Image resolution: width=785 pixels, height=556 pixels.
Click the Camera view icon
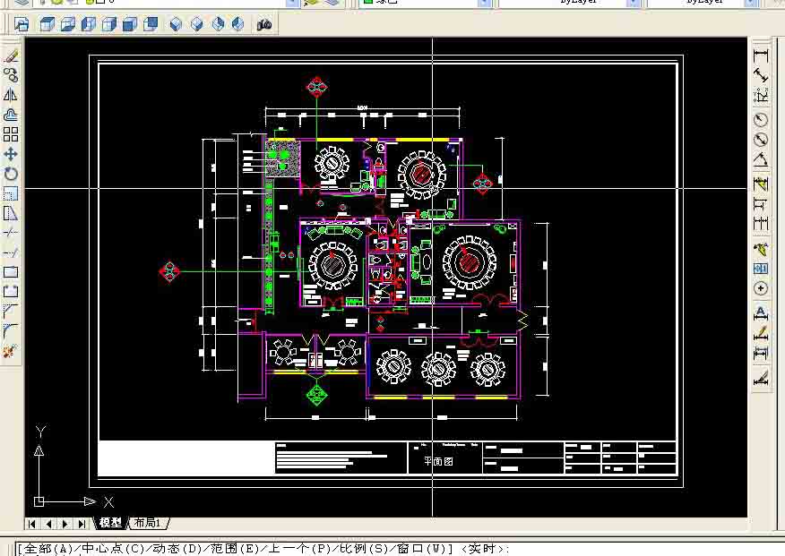(x=264, y=24)
